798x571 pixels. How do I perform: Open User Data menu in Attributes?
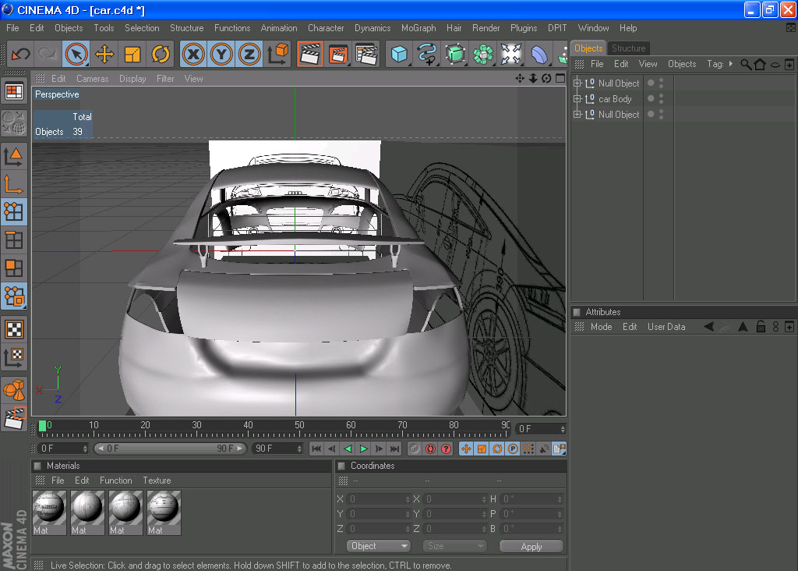pos(666,327)
